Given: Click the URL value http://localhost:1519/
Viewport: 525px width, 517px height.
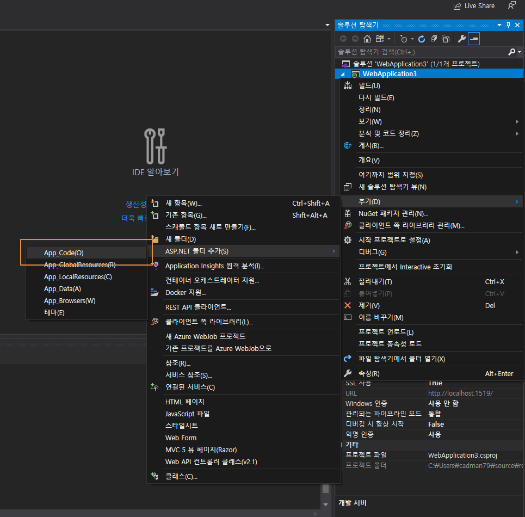Looking at the screenshot, I should pos(460,393).
